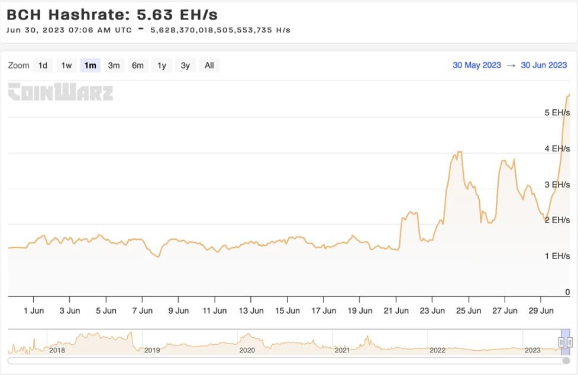This screenshot has width=578, height=375.
Task: Click the '15 Jun' axis label
Action: coord(287,311)
